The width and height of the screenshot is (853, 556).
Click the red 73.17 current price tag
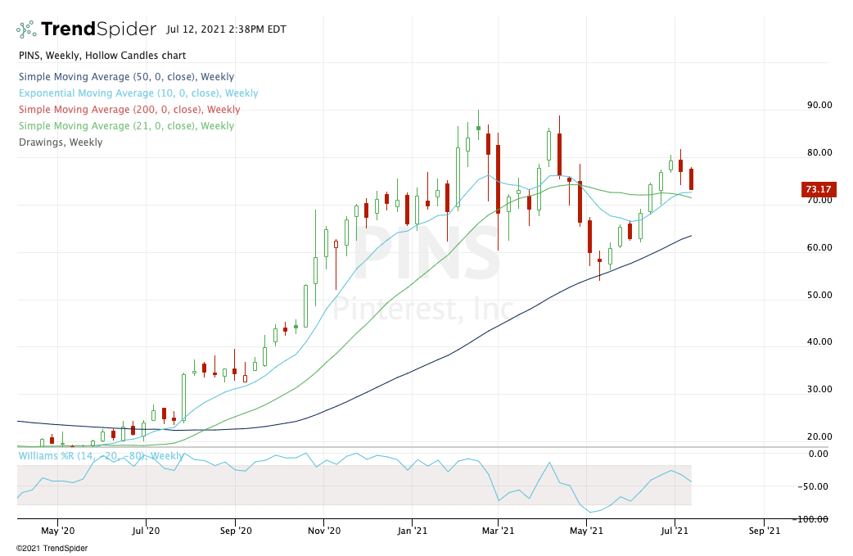coord(819,189)
